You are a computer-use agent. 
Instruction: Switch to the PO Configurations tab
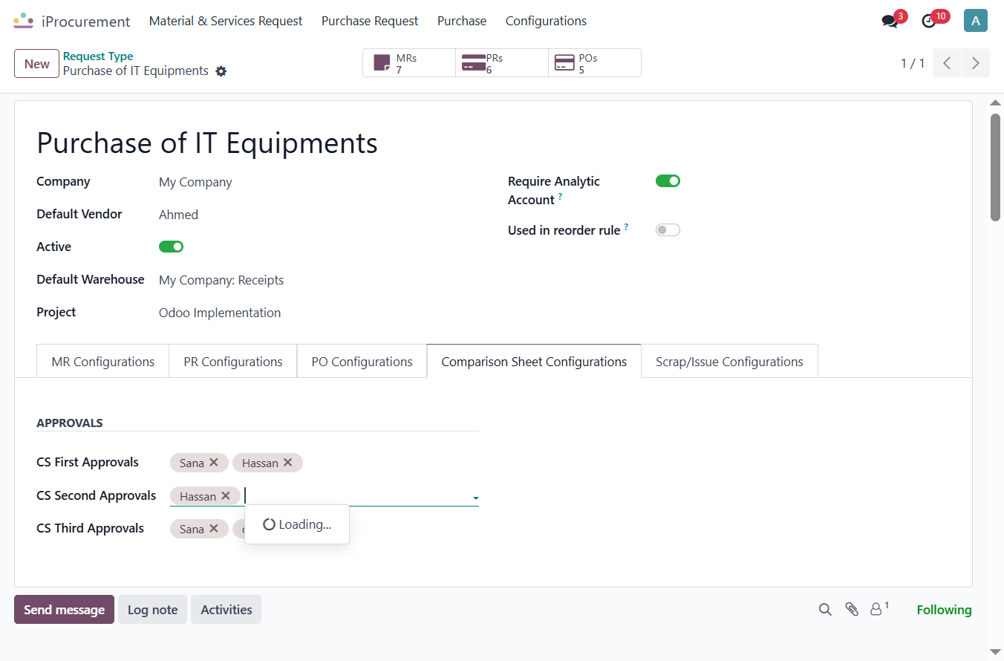tap(362, 362)
